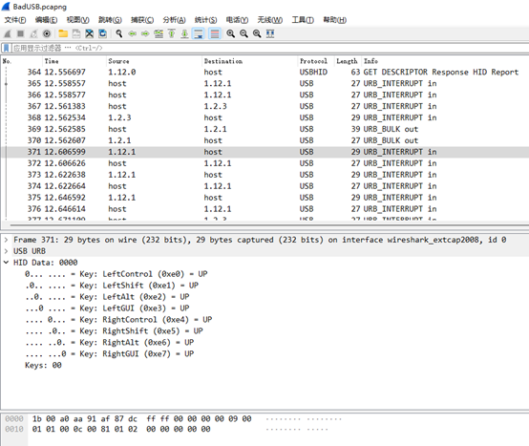Viewport: 529px width, 446px height.
Task: Open the 捕获(C) menu
Action: click(142, 20)
